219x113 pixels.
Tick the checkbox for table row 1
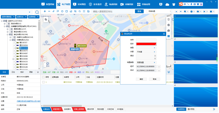43,82
